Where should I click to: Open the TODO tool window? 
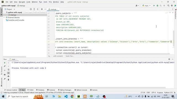[x=30, y=90]
